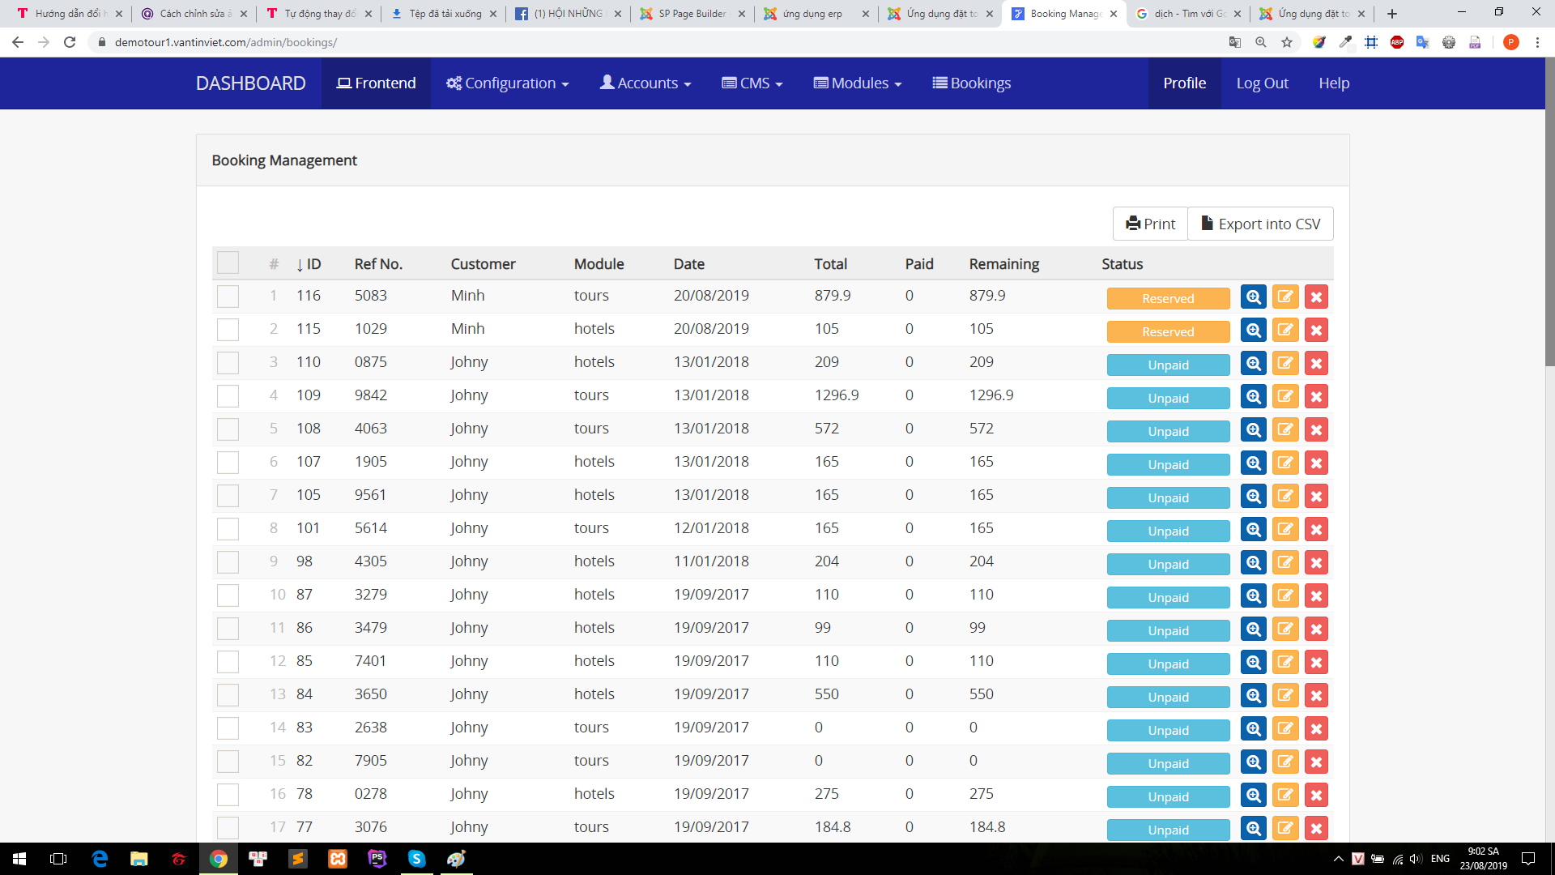Image resolution: width=1555 pixels, height=875 pixels.
Task: Edit booking with Ref No. 2638
Action: pos(1285,729)
